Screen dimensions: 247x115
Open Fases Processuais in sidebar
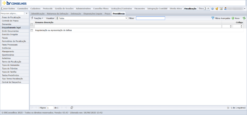click(15, 45)
